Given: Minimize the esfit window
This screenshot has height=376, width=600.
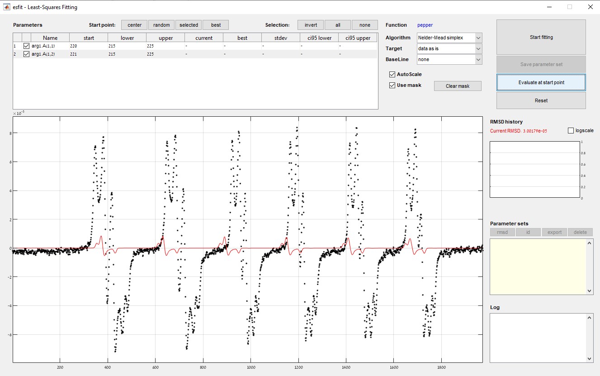Looking at the screenshot, I should click(549, 7).
